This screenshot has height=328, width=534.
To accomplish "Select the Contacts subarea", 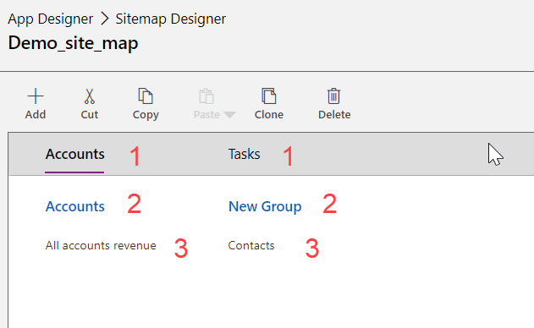I will (x=251, y=246).
